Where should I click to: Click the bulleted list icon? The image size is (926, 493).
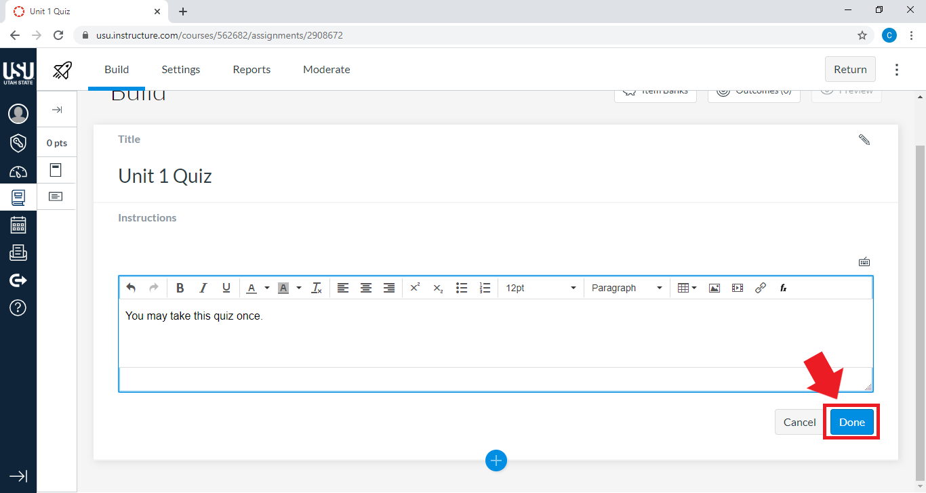point(462,288)
